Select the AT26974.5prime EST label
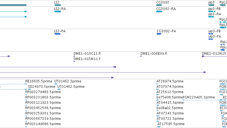This screenshot has width=227, height=128. coord(170,81)
